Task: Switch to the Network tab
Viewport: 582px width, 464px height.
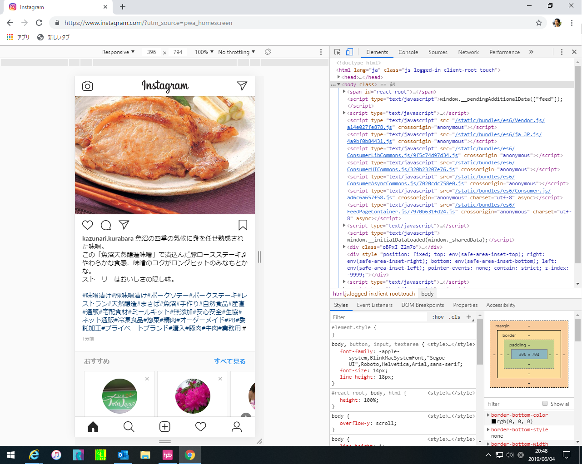Action: pos(468,52)
